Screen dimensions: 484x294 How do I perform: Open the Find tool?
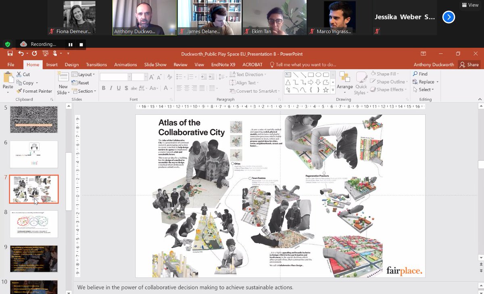[420, 74]
